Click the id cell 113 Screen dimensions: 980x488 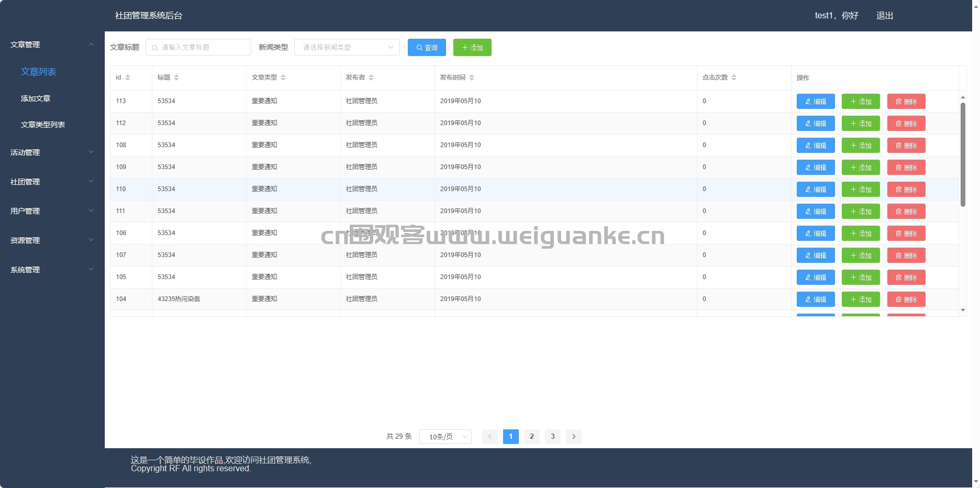pyautogui.click(x=121, y=101)
